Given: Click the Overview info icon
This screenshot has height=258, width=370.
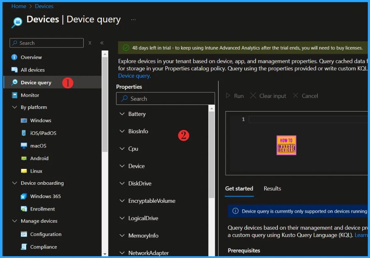Looking at the screenshot, I should click(14, 57).
